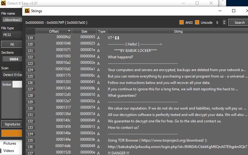Select 'Follow our instructions below' string
248x155 pixels.
coord(159,83)
